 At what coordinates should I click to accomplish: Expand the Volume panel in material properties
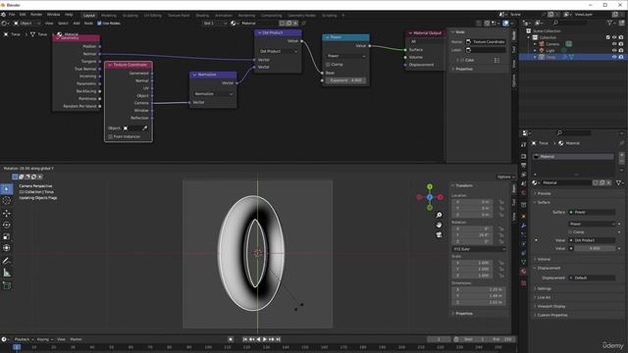543,259
